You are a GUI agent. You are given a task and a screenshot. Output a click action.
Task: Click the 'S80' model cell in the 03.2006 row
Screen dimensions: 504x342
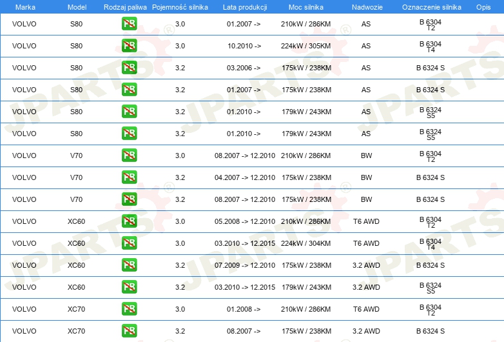[76, 68]
